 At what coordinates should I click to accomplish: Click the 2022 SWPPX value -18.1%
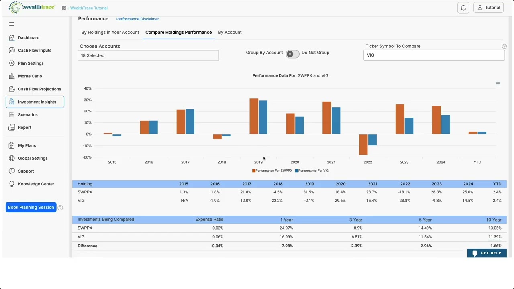404,192
